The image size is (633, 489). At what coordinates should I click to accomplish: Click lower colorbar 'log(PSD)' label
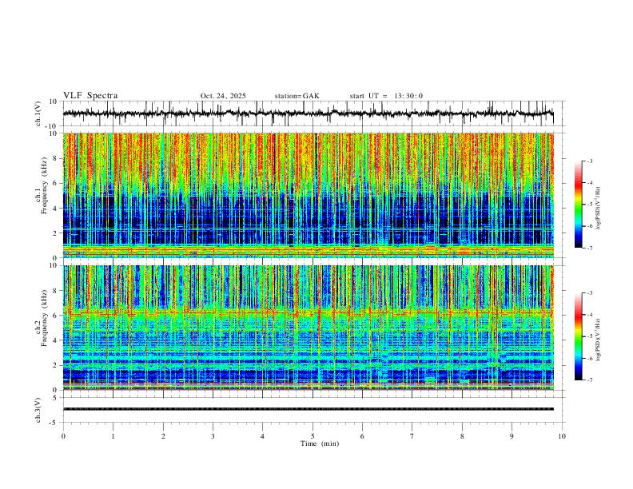(x=598, y=340)
